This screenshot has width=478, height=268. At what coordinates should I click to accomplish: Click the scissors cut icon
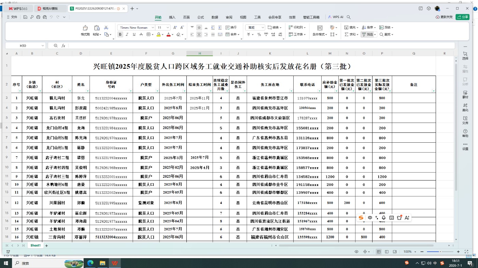pyautogui.click(x=106, y=28)
